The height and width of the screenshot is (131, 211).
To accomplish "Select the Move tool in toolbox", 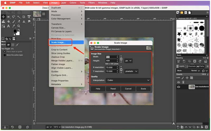I will tap(3, 17).
